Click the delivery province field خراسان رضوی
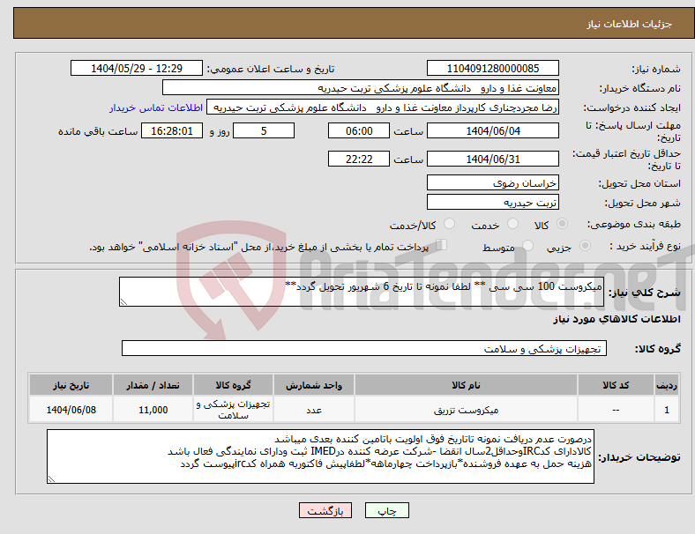 click(493, 182)
